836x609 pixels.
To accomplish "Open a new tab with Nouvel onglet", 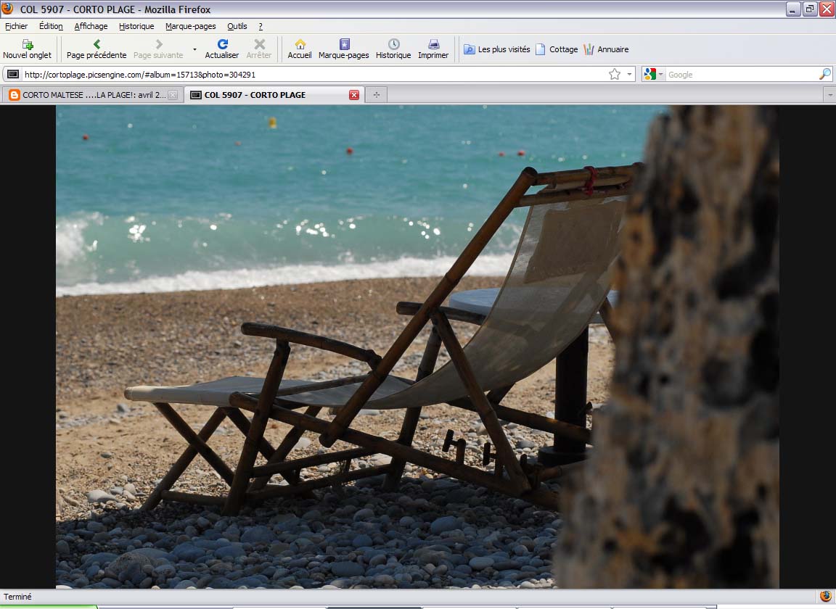I will coord(27,49).
